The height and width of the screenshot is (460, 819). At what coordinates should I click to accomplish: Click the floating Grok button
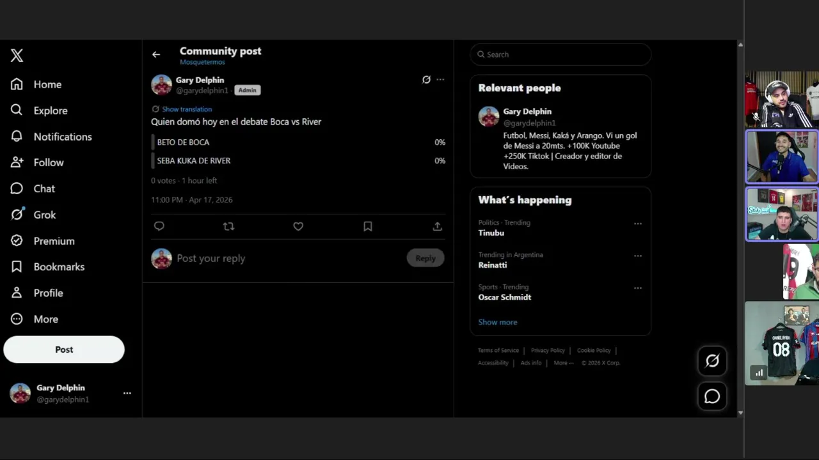coord(712,361)
